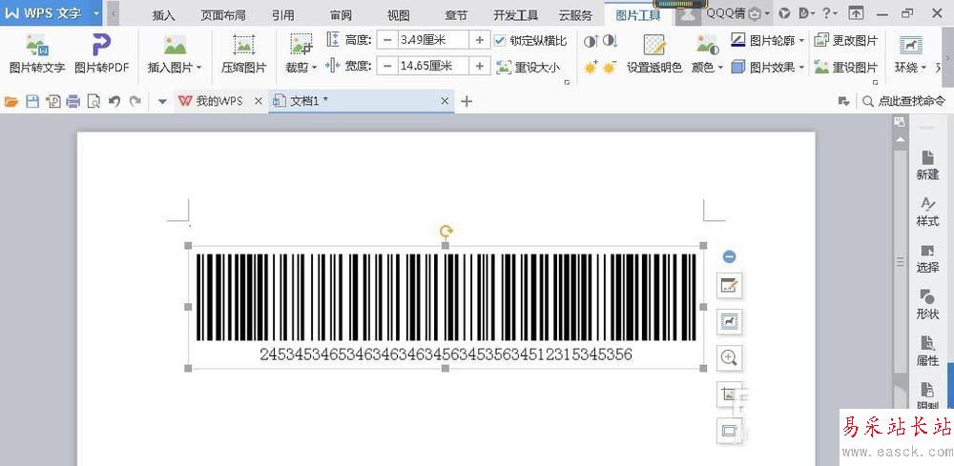Click the floating crop icon beside image

729,395
